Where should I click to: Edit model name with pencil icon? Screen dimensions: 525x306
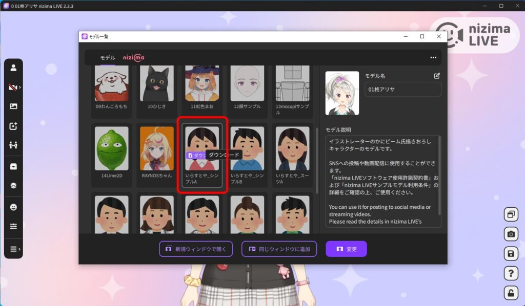pyautogui.click(x=437, y=76)
